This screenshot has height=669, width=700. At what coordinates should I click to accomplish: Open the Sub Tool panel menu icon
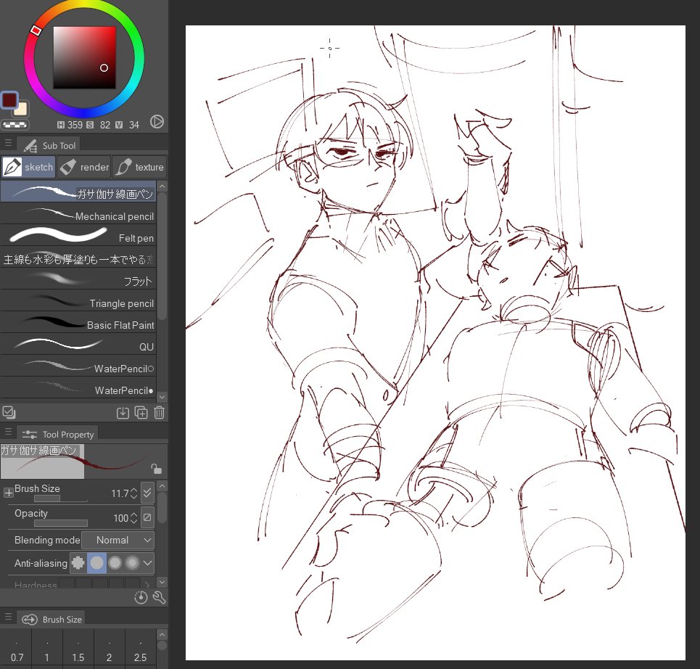point(8,143)
